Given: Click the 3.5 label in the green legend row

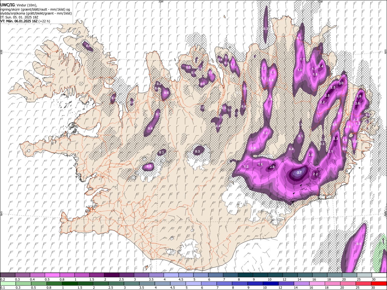Looking at the screenshot, I should point(141,288).
